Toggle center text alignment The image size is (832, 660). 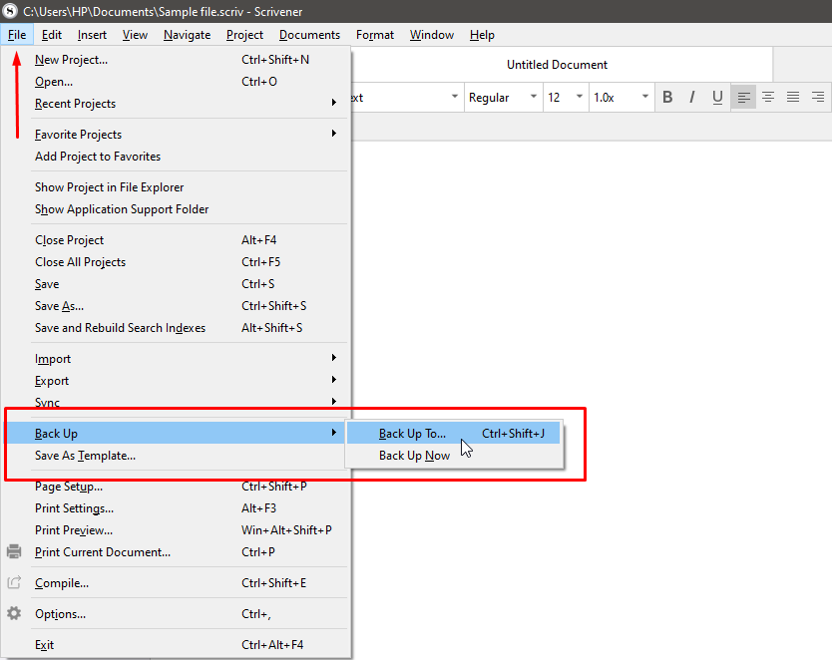click(x=768, y=97)
